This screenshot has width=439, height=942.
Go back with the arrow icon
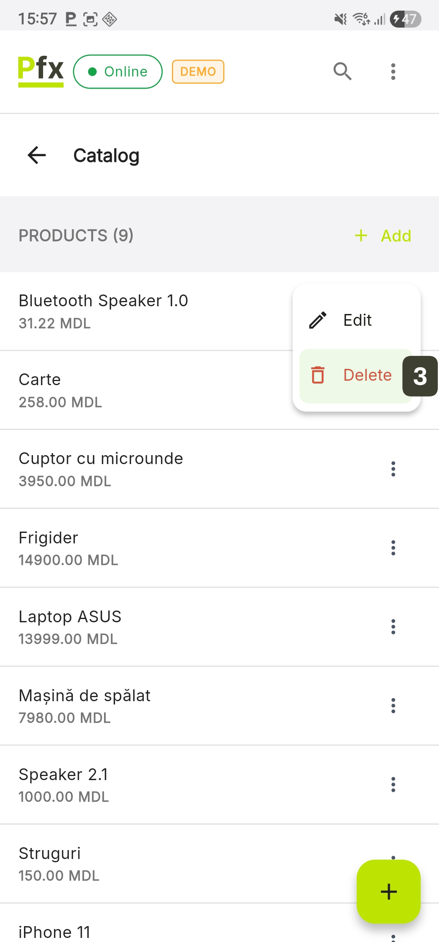click(37, 155)
